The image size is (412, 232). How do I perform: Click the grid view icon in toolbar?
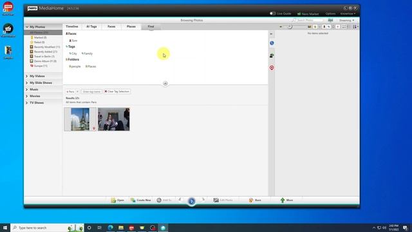344,26
